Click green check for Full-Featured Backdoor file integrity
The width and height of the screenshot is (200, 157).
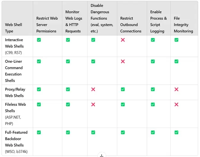[176, 132]
